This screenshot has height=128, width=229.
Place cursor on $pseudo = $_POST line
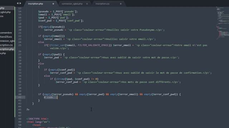point(58,11)
